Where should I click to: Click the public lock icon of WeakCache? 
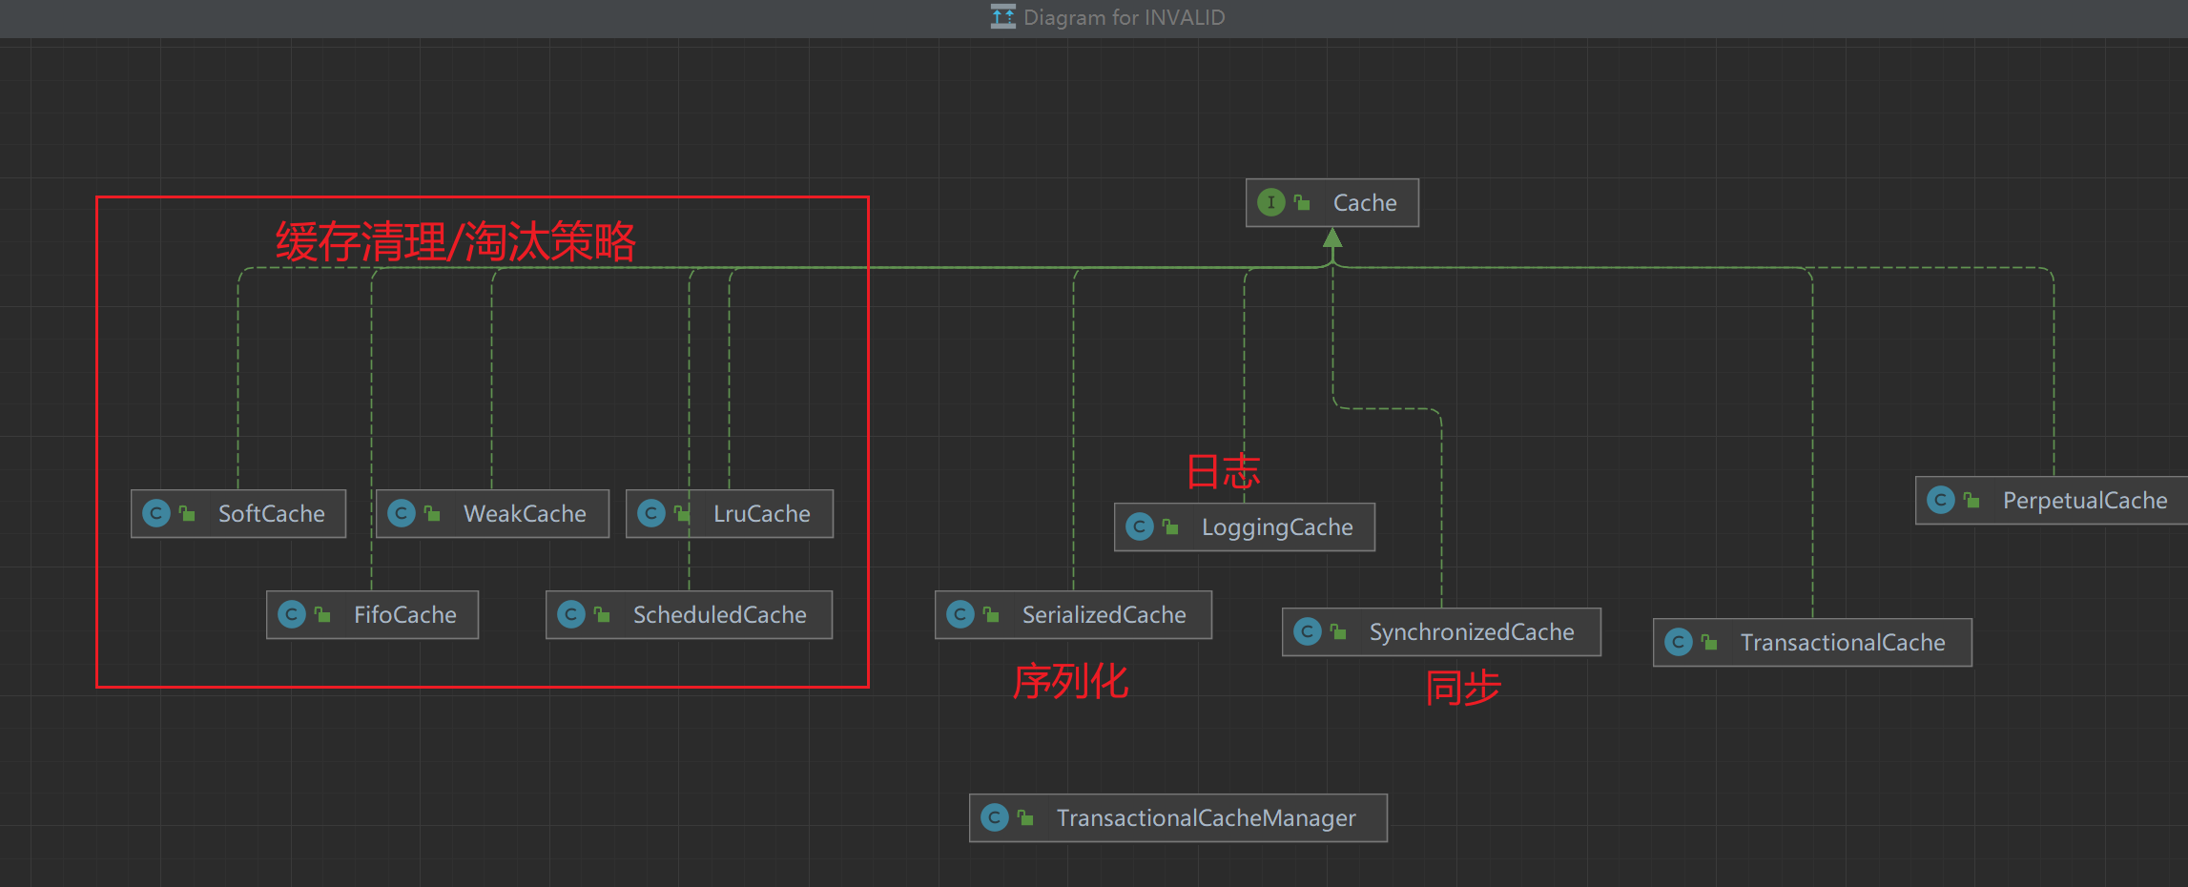pyautogui.click(x=432, y=513)
